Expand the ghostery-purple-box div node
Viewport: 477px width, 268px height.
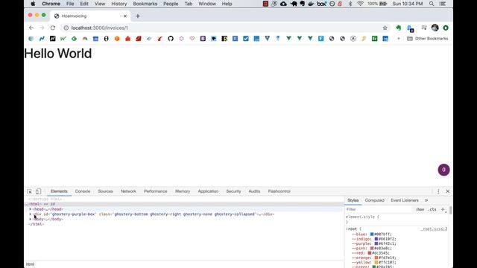30,214
